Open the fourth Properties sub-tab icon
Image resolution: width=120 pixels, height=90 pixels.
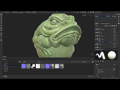click(103, 61)
